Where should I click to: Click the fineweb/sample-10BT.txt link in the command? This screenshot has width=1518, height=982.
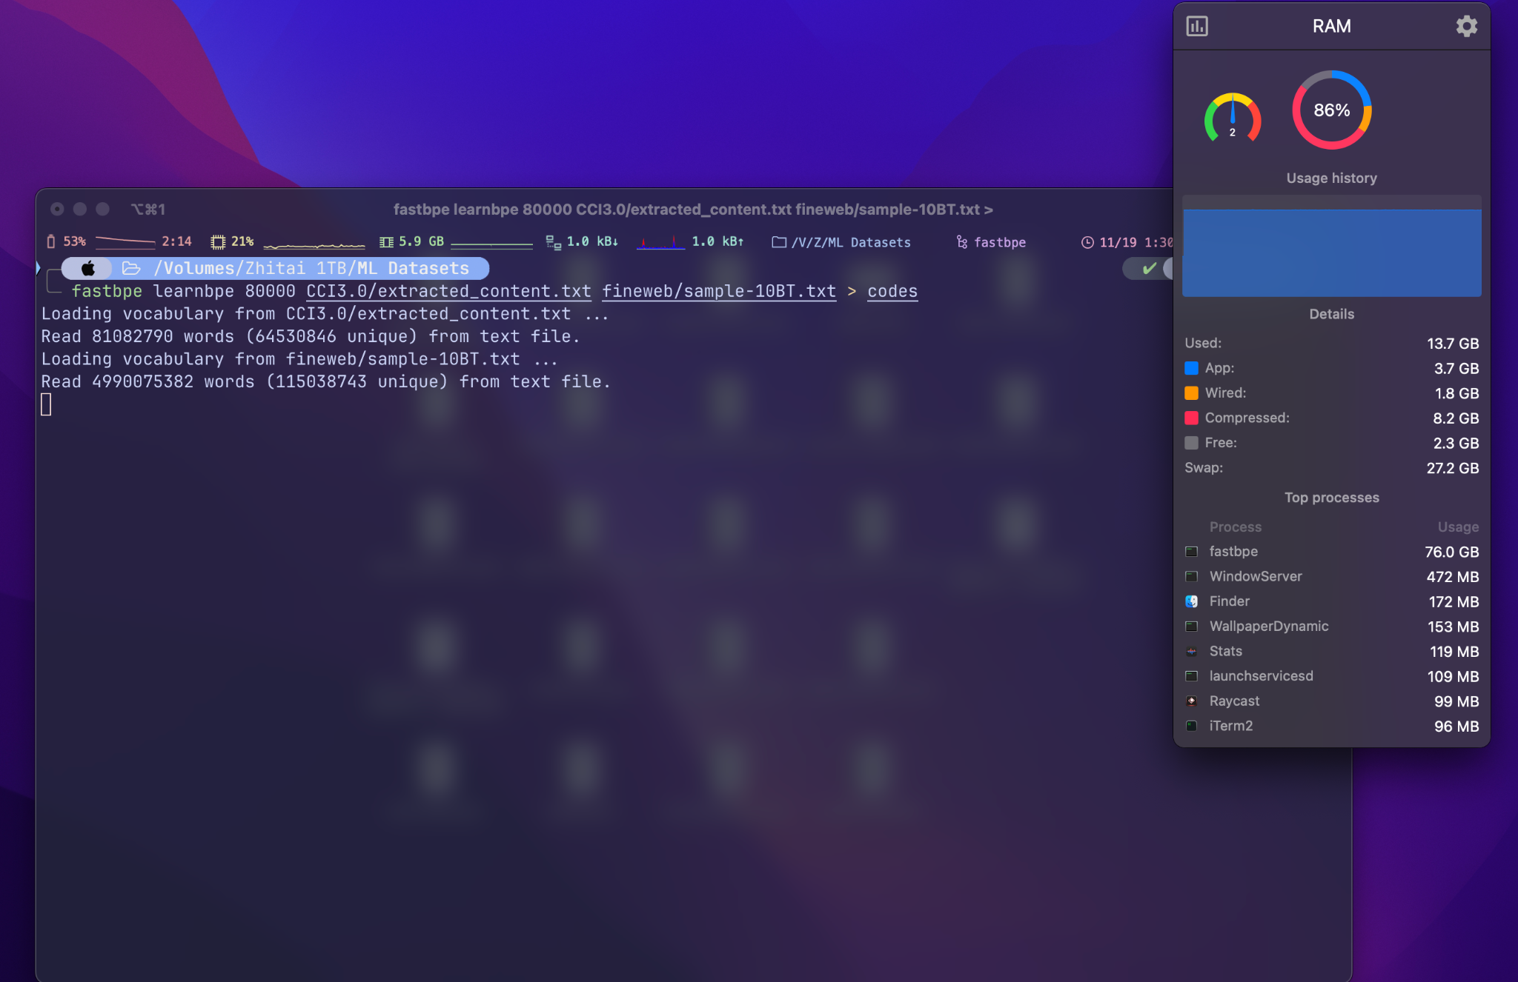[x=717, y=291]
